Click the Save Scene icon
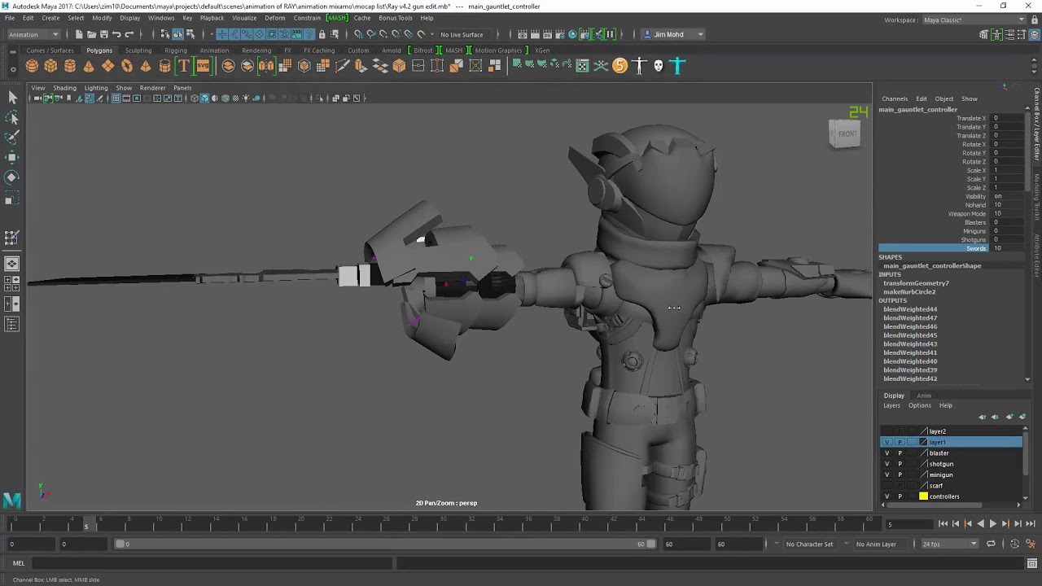The height and width of the screenshot is (586, 1042). point(103,34)
